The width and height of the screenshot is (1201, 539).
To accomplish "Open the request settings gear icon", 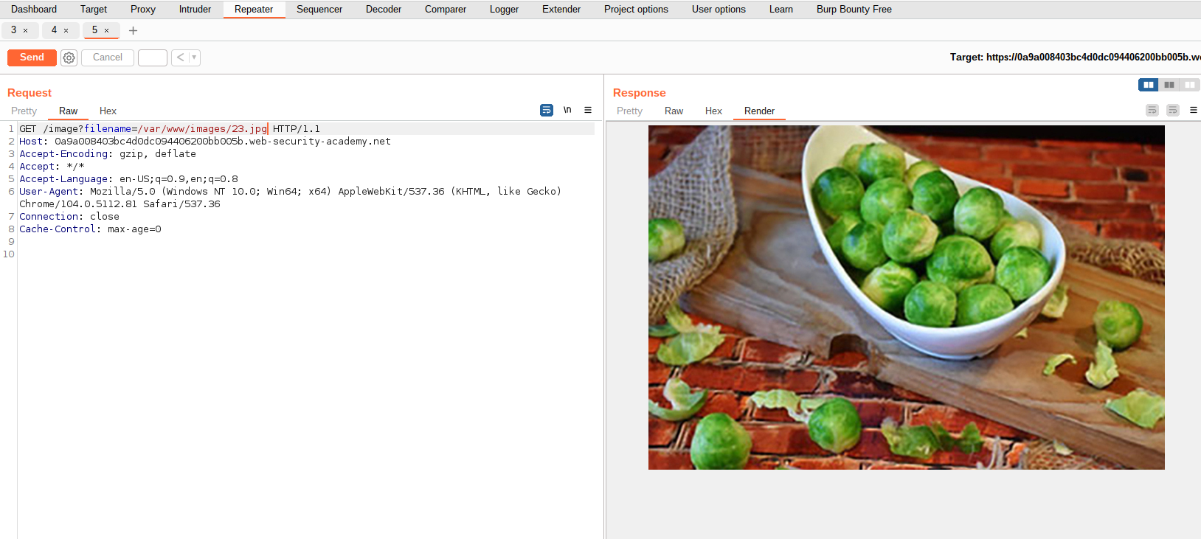I will [69, 58].
